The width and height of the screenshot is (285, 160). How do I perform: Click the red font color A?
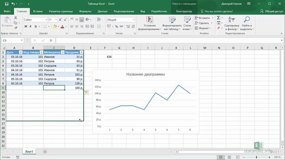tap(62, 27)
